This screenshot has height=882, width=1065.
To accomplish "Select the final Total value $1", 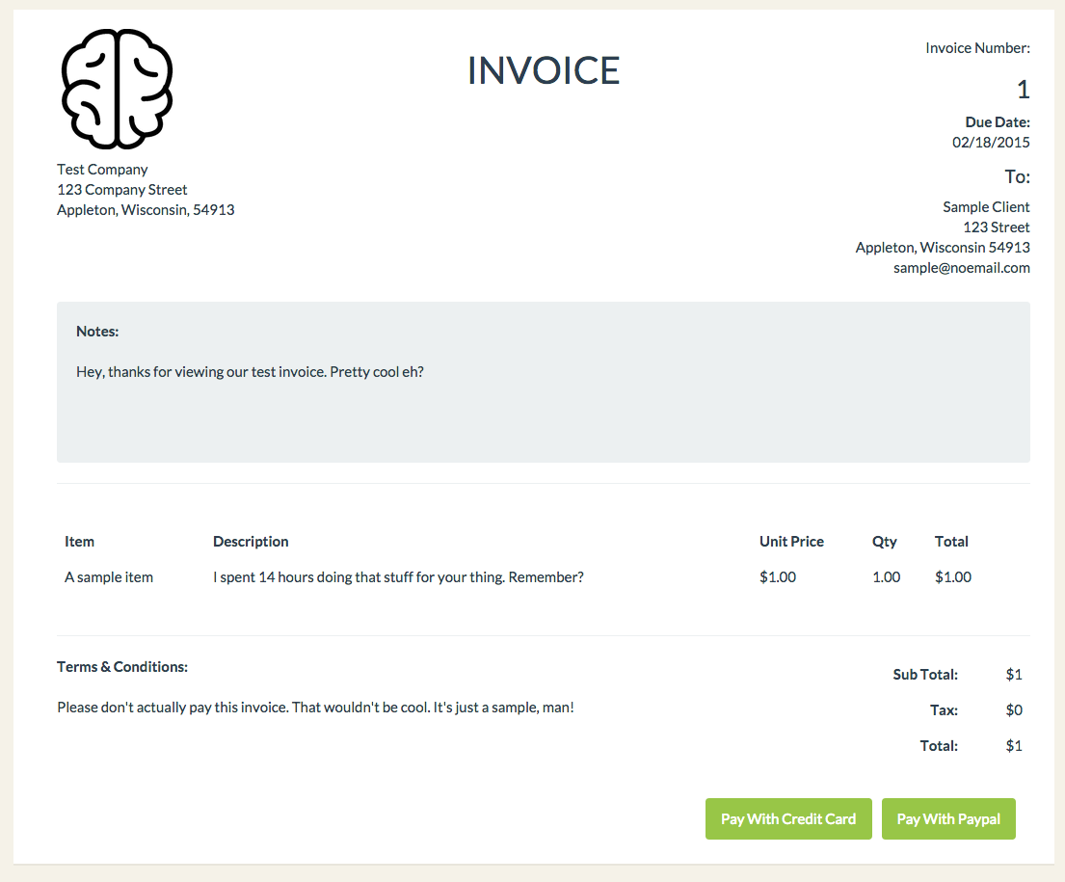I will pos(1014,745).
